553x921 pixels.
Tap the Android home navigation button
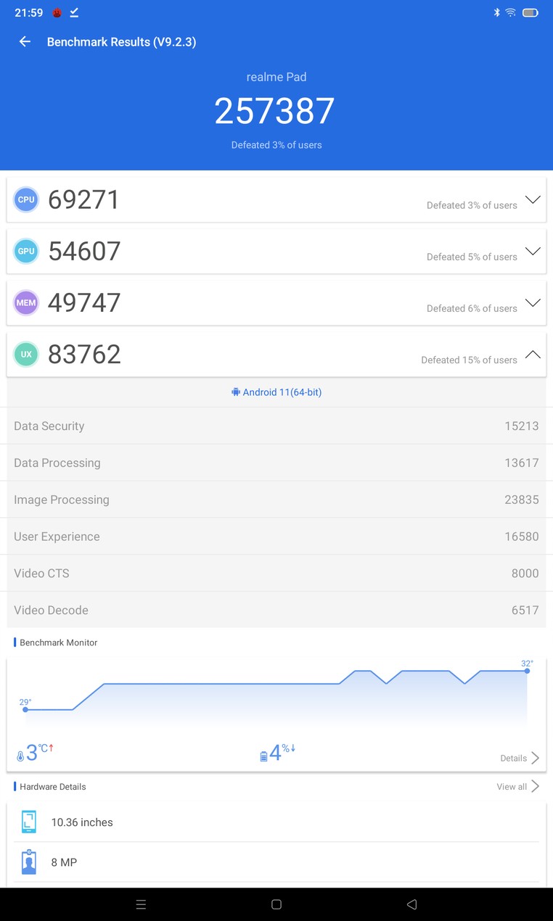tap(276, 904)
